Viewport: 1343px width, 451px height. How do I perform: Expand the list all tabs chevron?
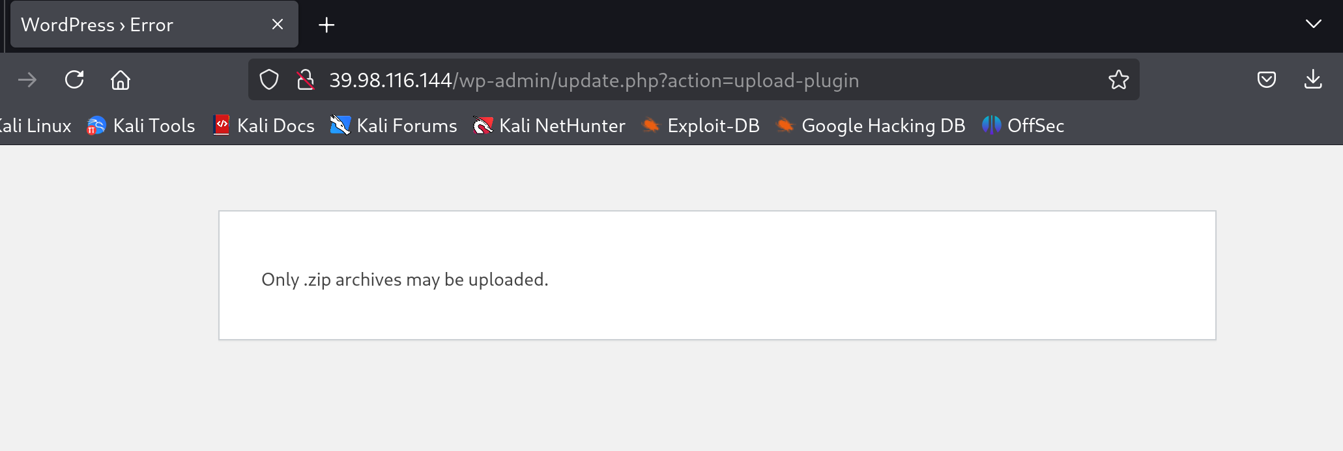coord(1313,24)
